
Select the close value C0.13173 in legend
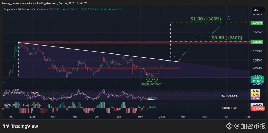tap(93, 10)
